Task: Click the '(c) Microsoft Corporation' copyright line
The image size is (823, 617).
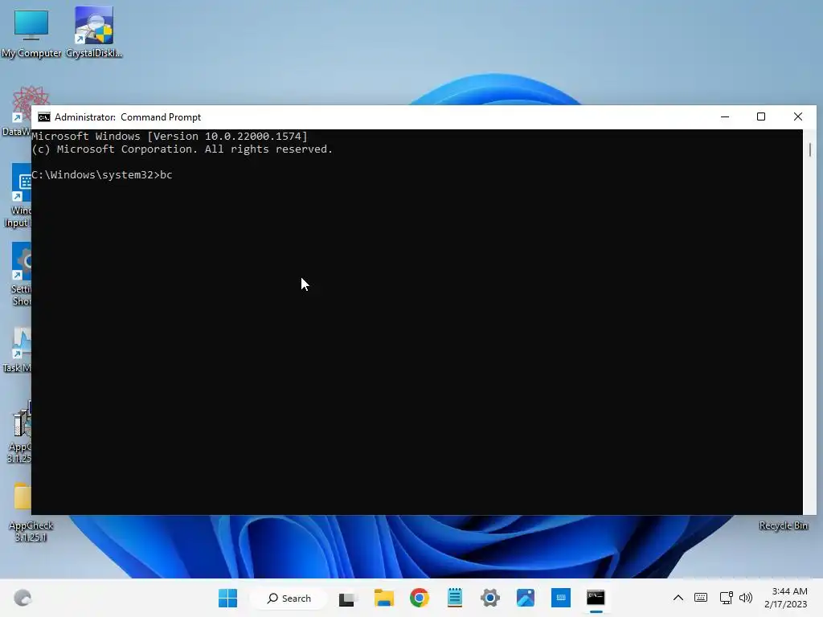Action: 182,149
